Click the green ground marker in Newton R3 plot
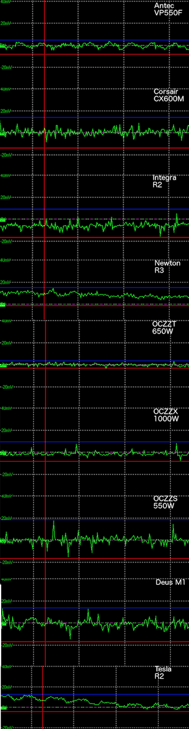189x729 pixels. coord(2,304)
